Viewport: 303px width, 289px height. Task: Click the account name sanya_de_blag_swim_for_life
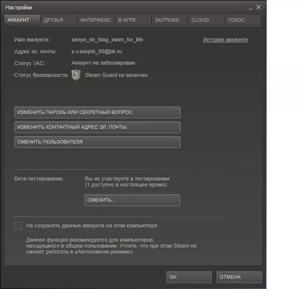click(107, 39)
